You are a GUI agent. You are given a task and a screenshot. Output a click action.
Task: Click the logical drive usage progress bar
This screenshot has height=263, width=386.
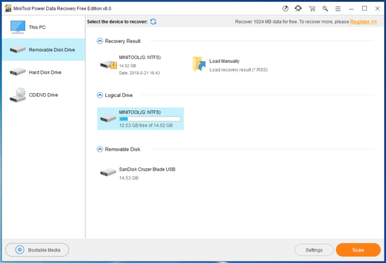pyautogui.click(x=150, y=119)
